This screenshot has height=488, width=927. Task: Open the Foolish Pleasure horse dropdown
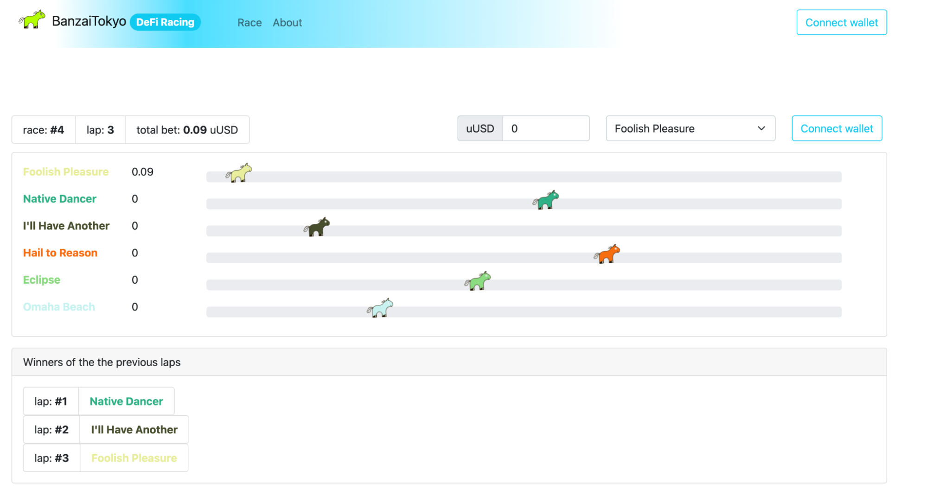point(690,128)
